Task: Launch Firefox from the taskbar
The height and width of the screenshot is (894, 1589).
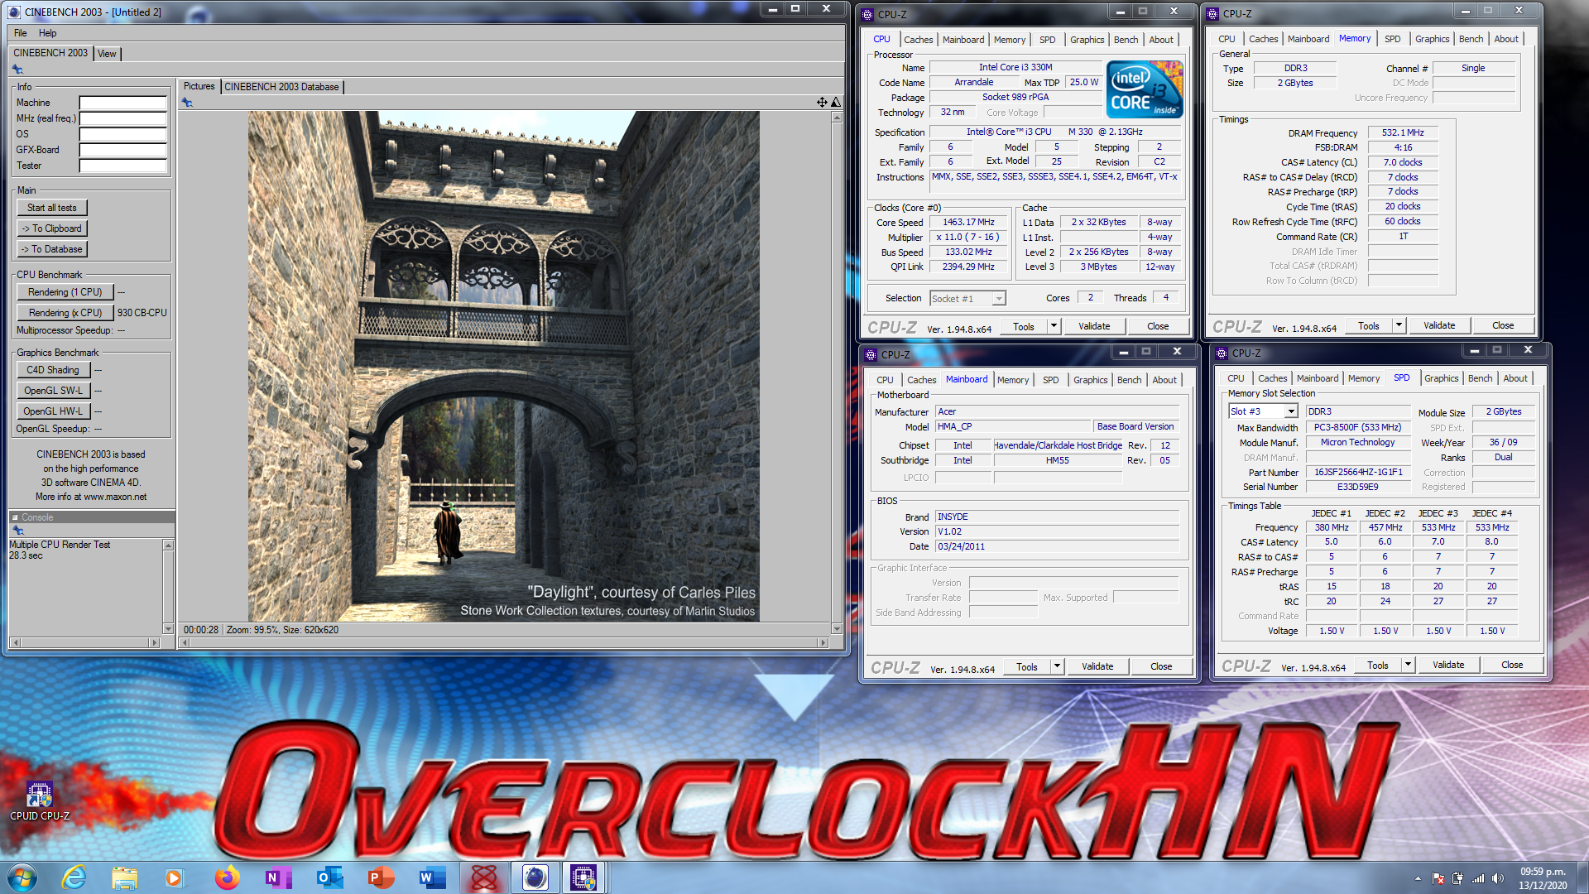Action: pos(226,877)
